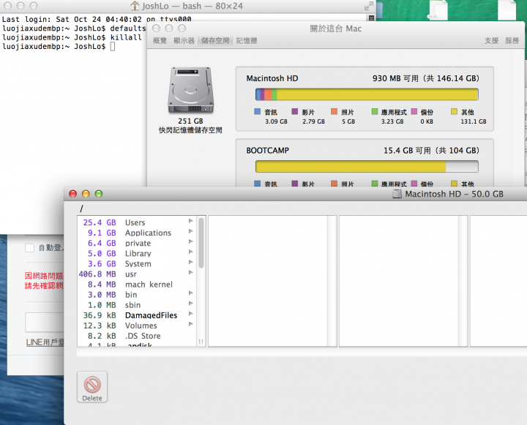
Task: Click the orange 照片 swatch under Macintosh HD
Action: coord(334,111)
